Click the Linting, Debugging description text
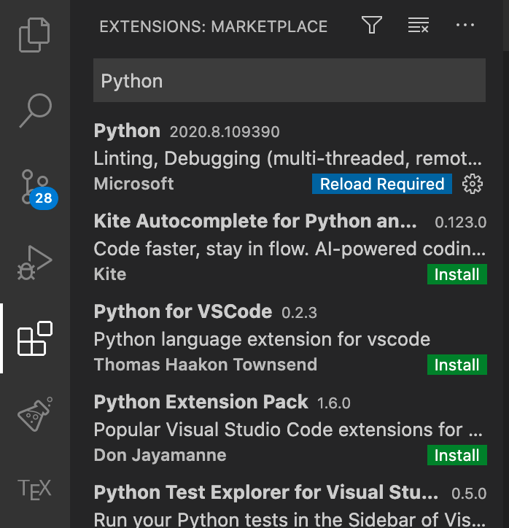 click(x=288, y=158)
